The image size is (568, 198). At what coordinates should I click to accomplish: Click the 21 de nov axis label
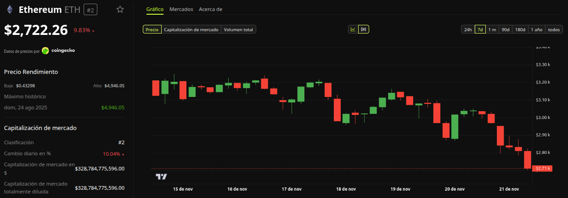pos(509,189)
